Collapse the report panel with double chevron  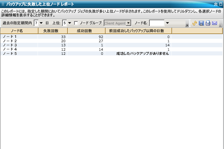point(216,4)
